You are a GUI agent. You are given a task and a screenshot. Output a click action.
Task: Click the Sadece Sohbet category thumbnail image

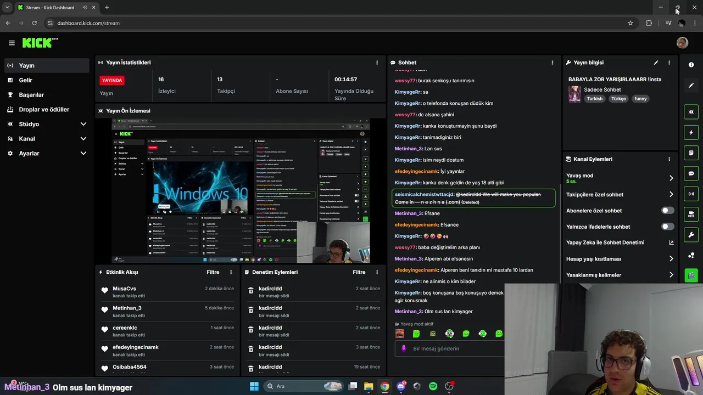click(x=574, y=94)
